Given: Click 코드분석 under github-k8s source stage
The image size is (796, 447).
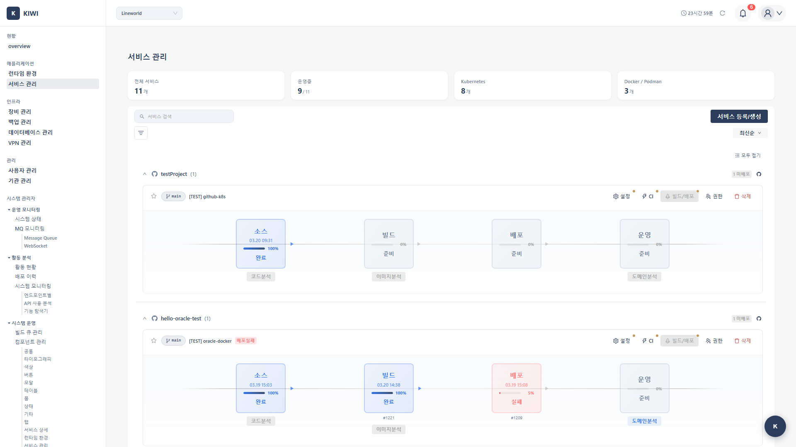Looking at the screenshot, I should pyautogui.click(x=261, y=276).
